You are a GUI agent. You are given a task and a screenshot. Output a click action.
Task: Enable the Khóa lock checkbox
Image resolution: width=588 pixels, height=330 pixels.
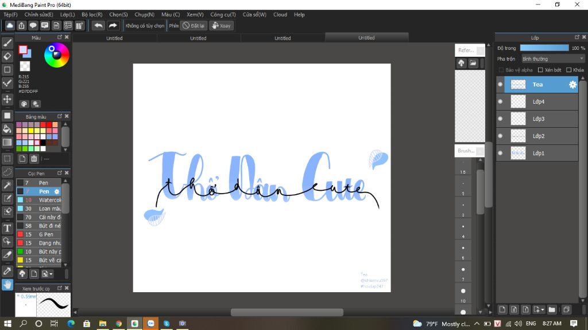[x=569, y=70]
